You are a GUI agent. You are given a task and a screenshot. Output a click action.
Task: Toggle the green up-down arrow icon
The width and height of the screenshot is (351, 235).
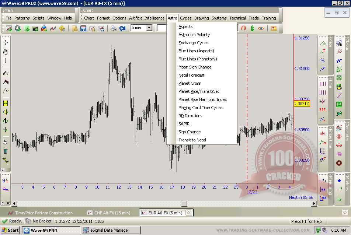click(252, 28)
